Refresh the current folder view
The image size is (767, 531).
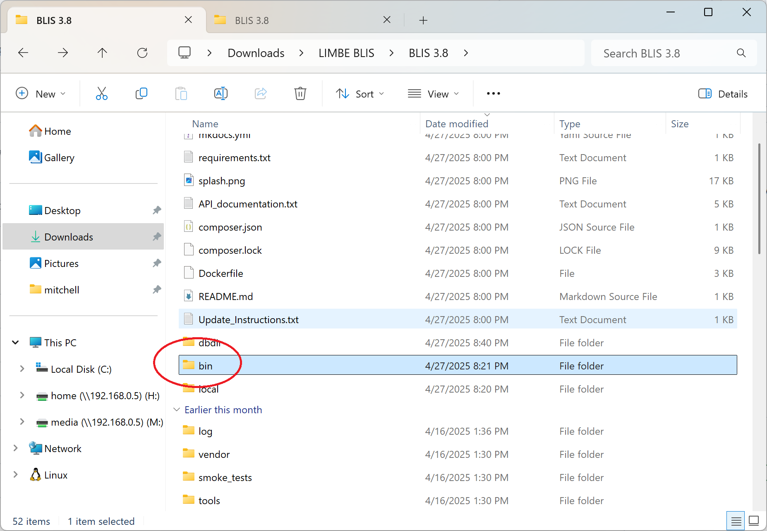pyautogui.click(x=142, y=53)
